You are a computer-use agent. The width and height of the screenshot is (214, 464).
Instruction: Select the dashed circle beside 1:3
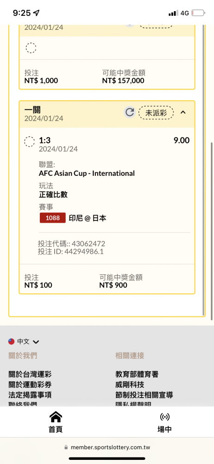(x=30, y=142)
